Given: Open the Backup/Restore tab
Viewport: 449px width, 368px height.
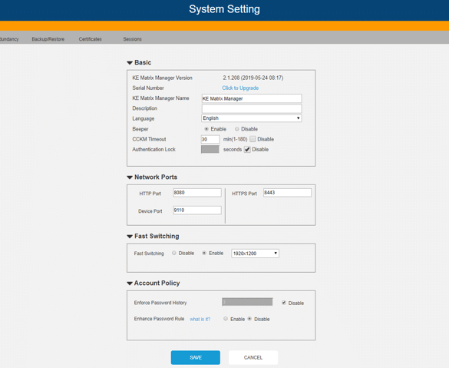Looking at the screenshot, I should pyautogui.click(x=48, y=39).
